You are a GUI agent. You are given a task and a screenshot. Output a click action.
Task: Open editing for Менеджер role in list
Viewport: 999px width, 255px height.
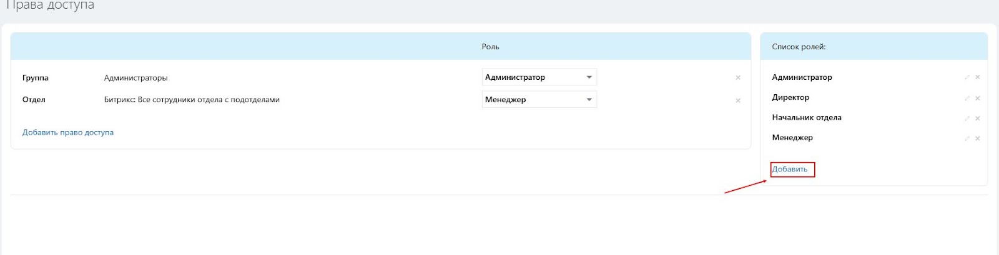(967, 138)
